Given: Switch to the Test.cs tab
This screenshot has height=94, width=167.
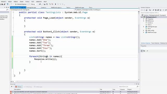Looking at the screenshot, I should (68, 8).
